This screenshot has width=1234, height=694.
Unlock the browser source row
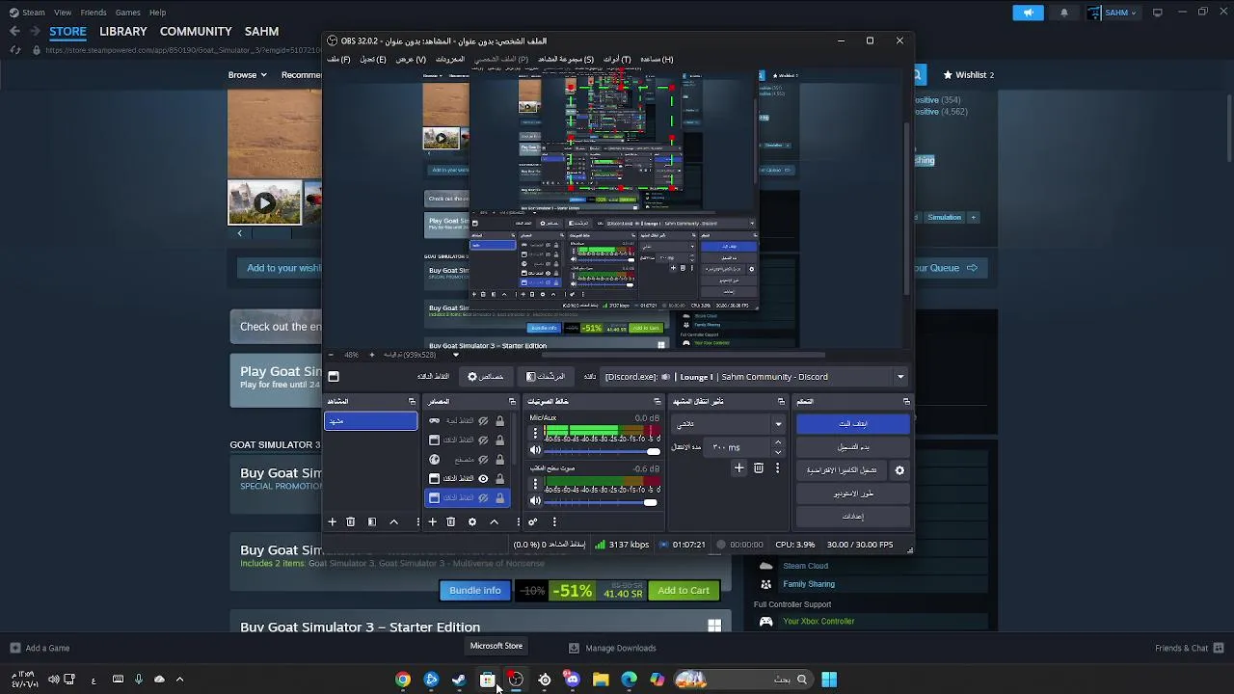coord(499,460)
